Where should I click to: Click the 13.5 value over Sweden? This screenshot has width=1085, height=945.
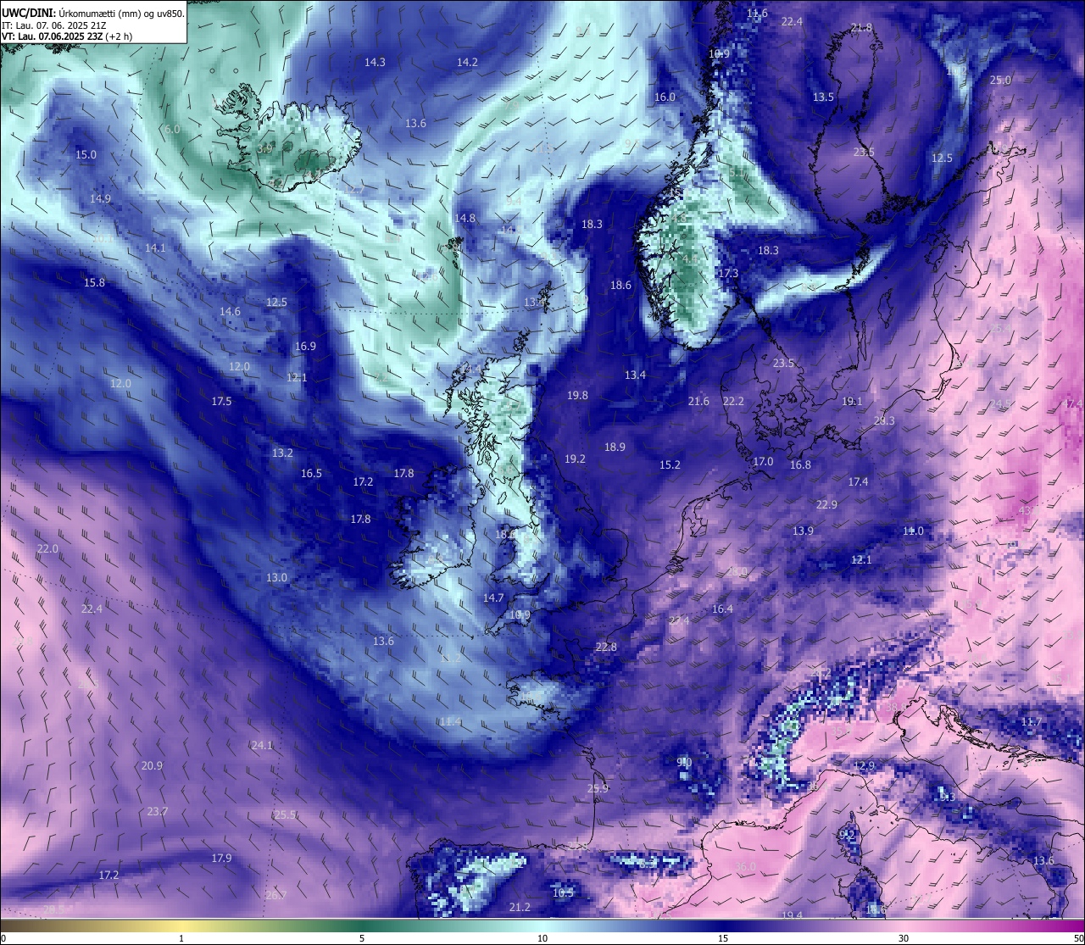click(x=823, y=97)
